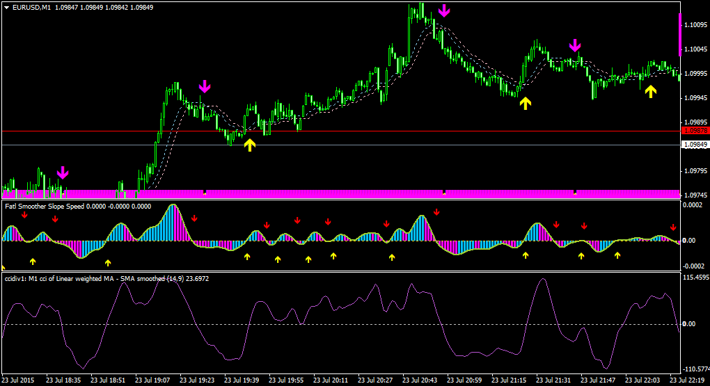Click the 115.4595 CCI scale maximum value
710x386 pixels.
tap(696, 278)
